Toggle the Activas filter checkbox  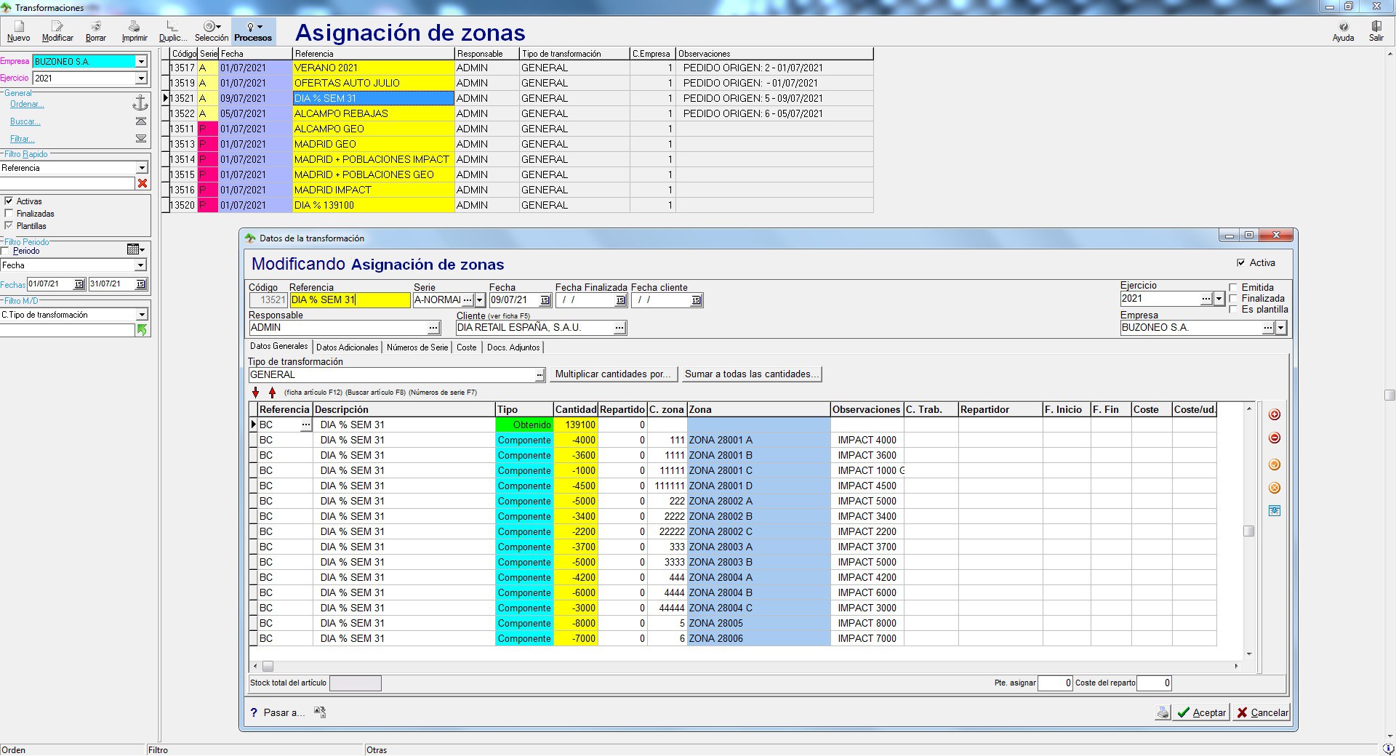[x=9, y=201]
